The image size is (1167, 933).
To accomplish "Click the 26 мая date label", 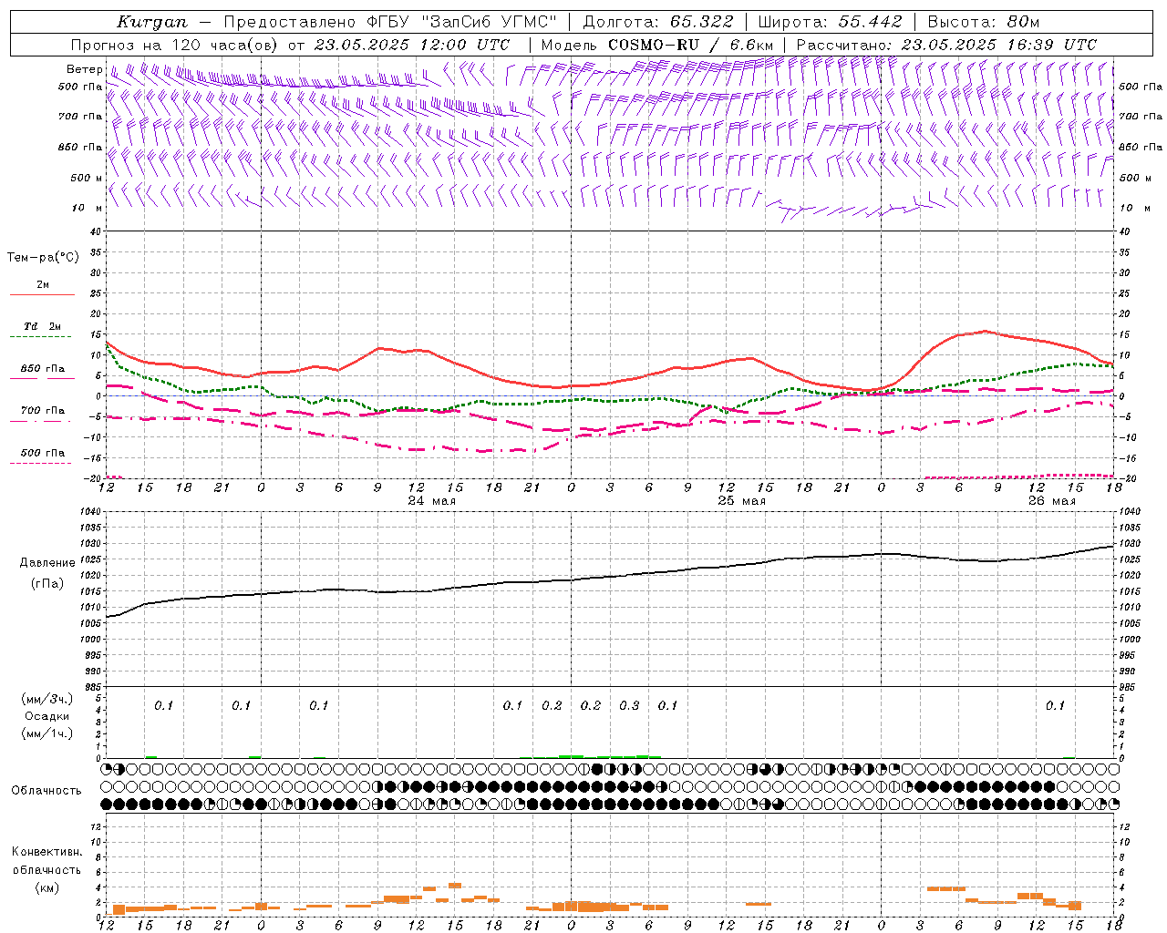I will point(1052,501).
